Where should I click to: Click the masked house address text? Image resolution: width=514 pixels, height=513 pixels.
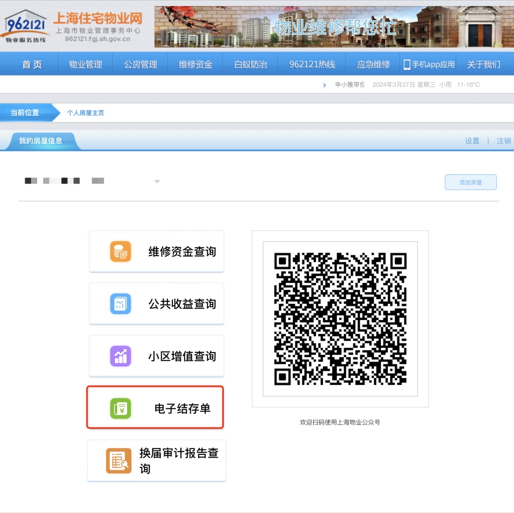(65, 181)
